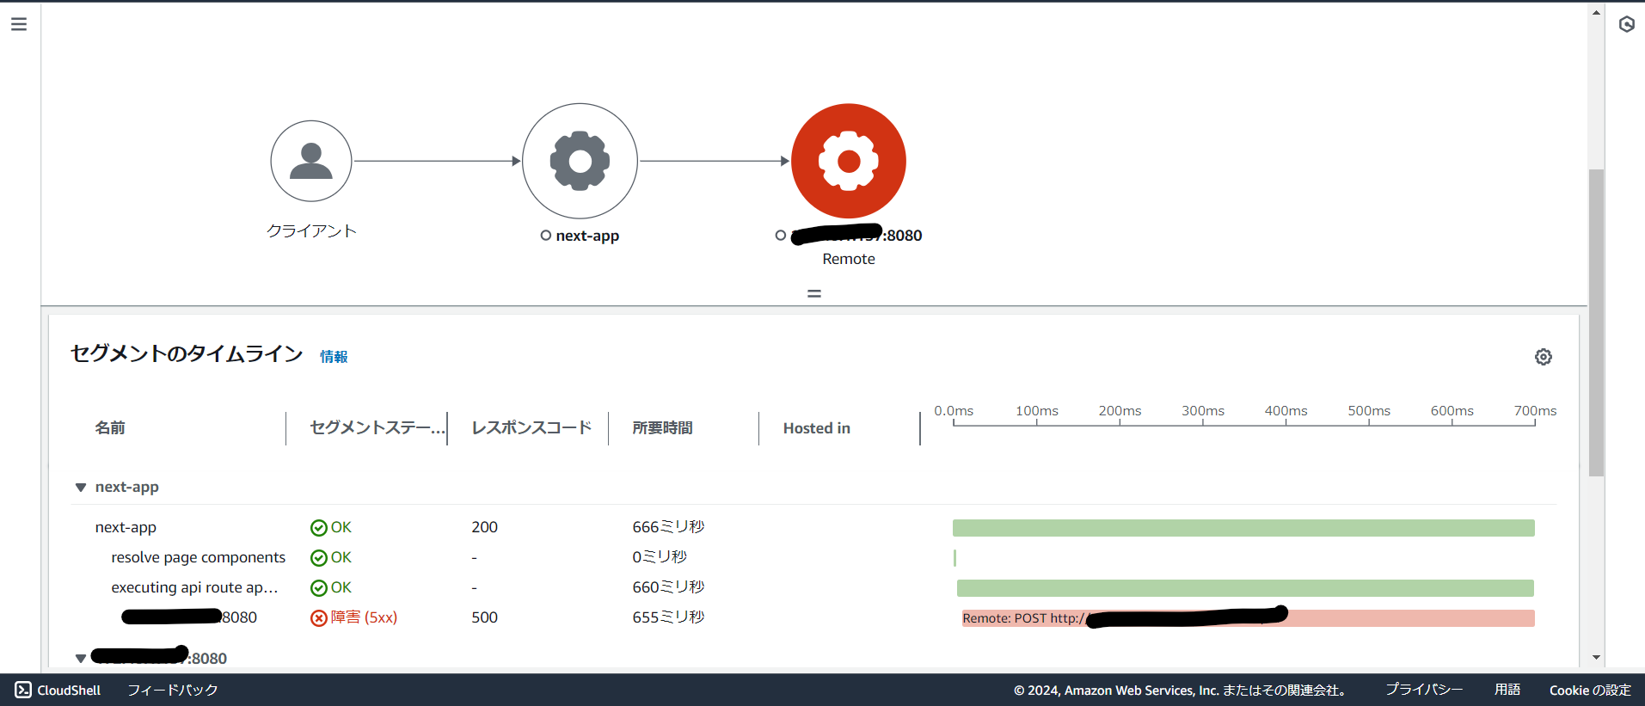This screenshot has height=706, width=1645.
Task: Select the executing api route subsegment
Action: 194,587
